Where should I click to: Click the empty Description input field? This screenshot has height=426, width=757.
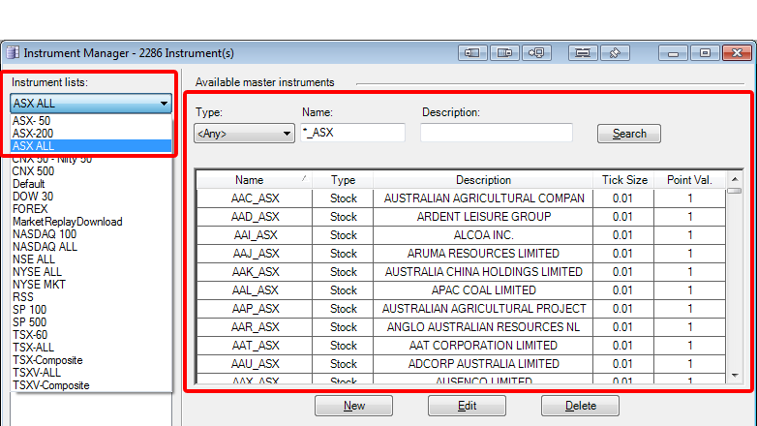tap(497, 133)
